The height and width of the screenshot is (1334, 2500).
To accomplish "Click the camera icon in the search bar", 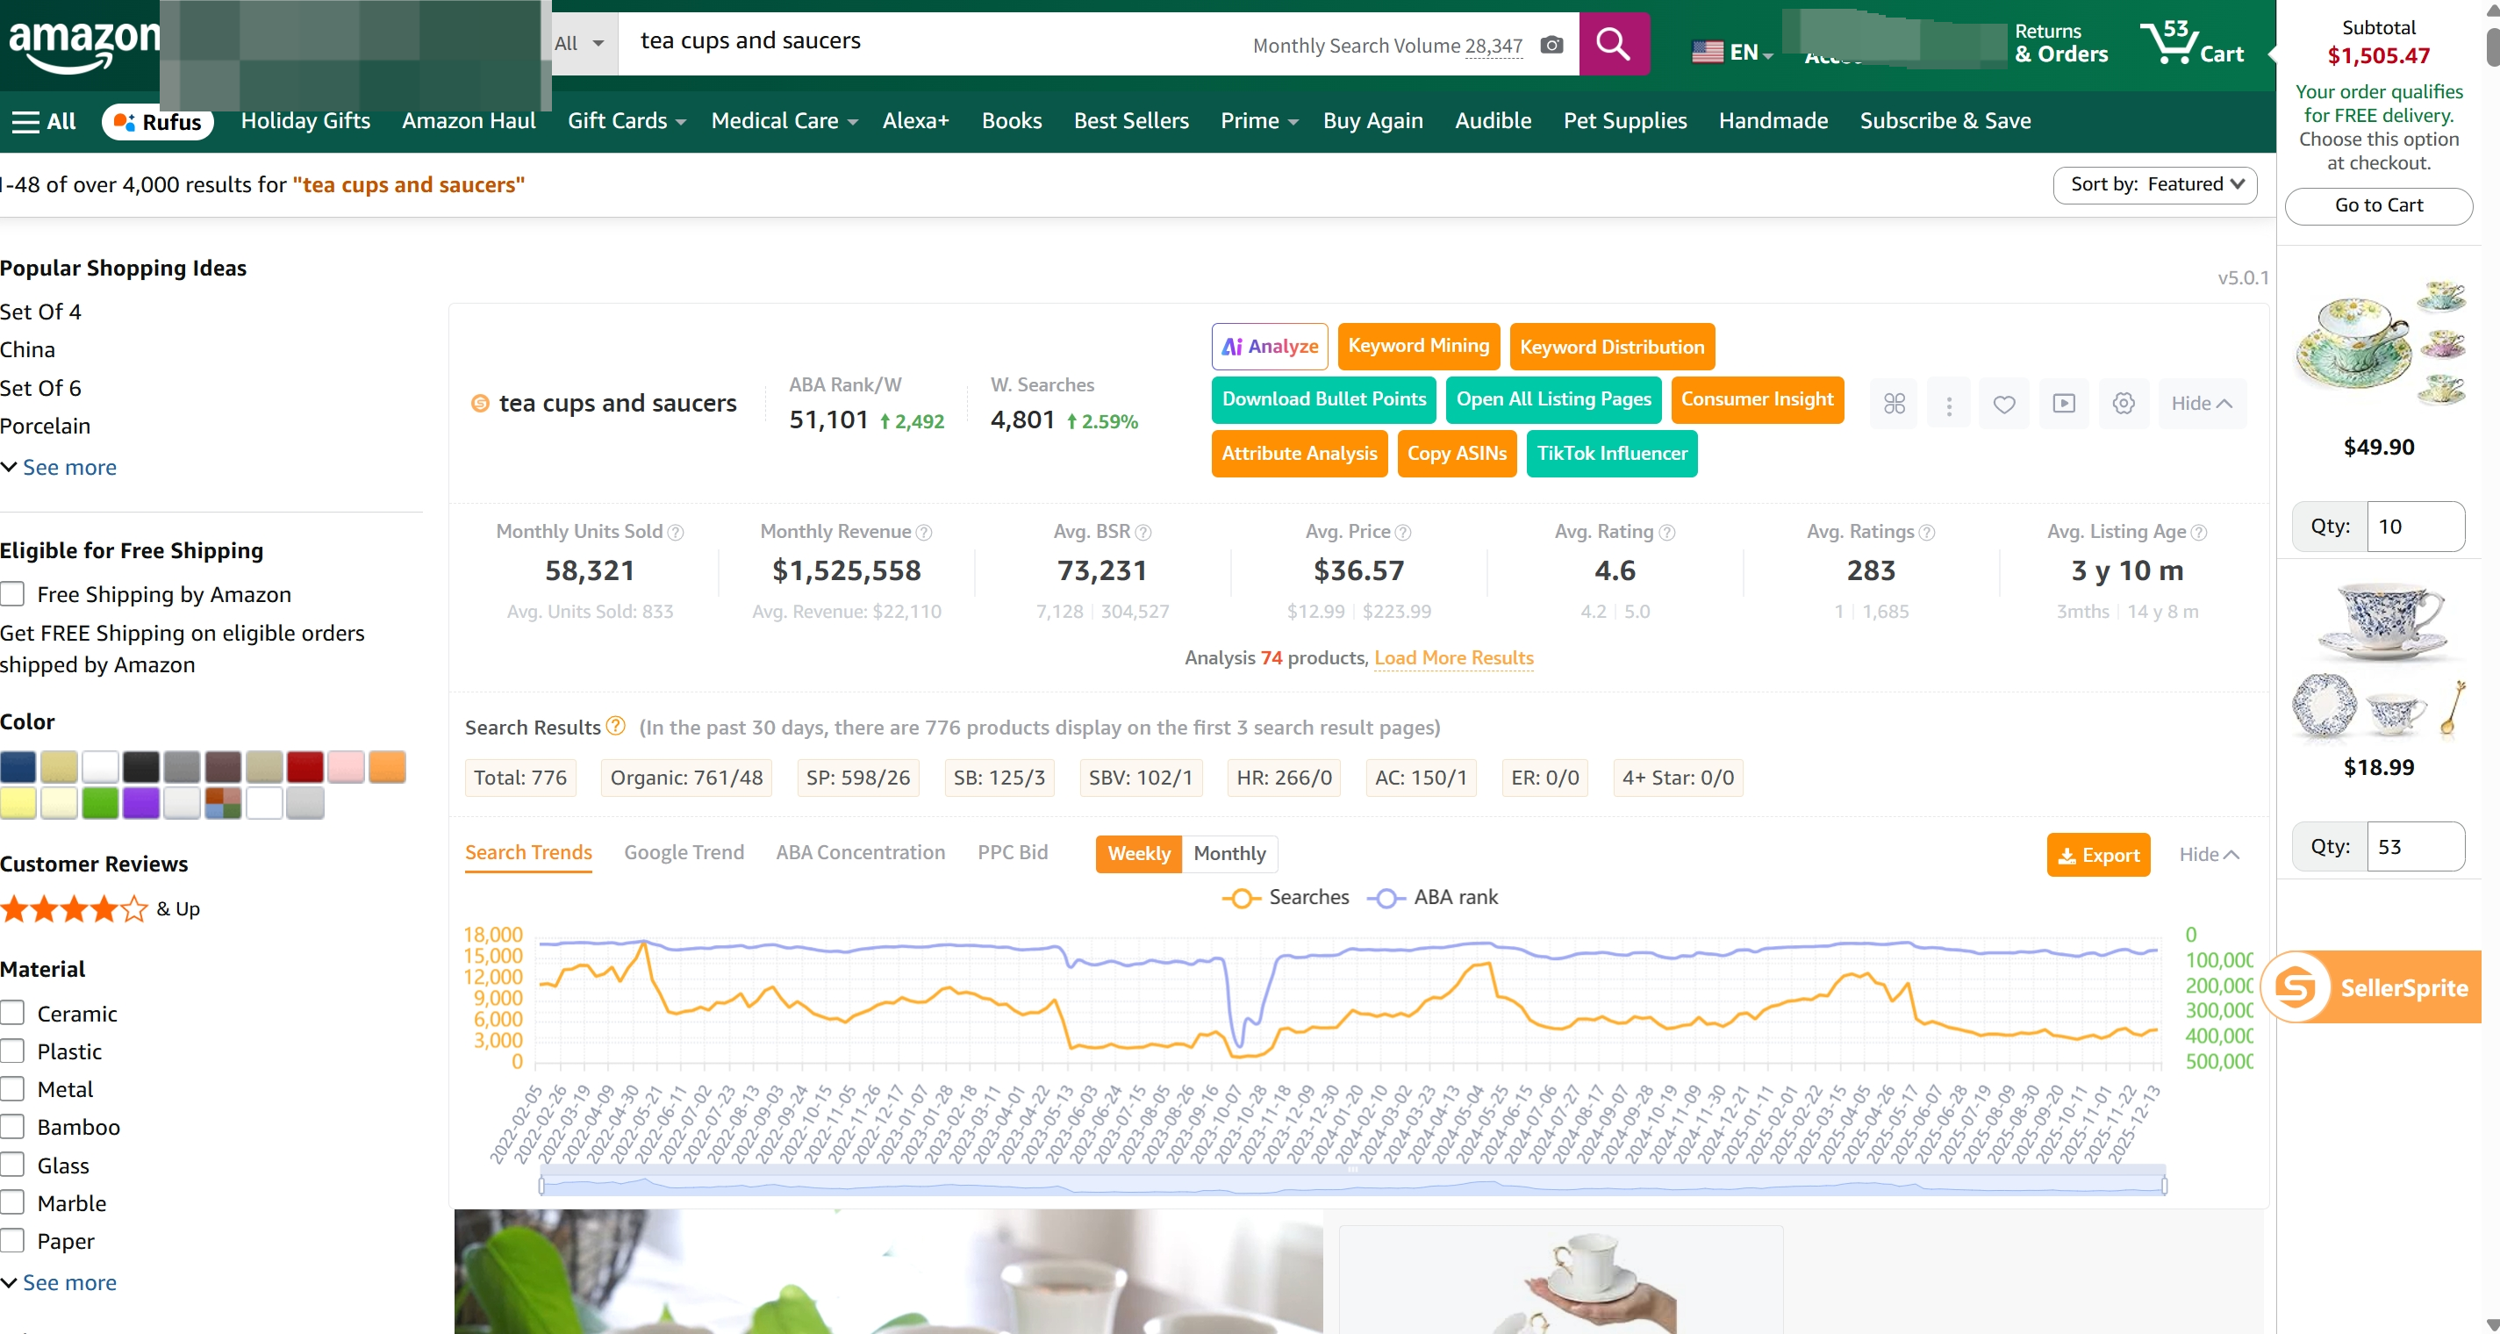I will (x=1551, y=45).
